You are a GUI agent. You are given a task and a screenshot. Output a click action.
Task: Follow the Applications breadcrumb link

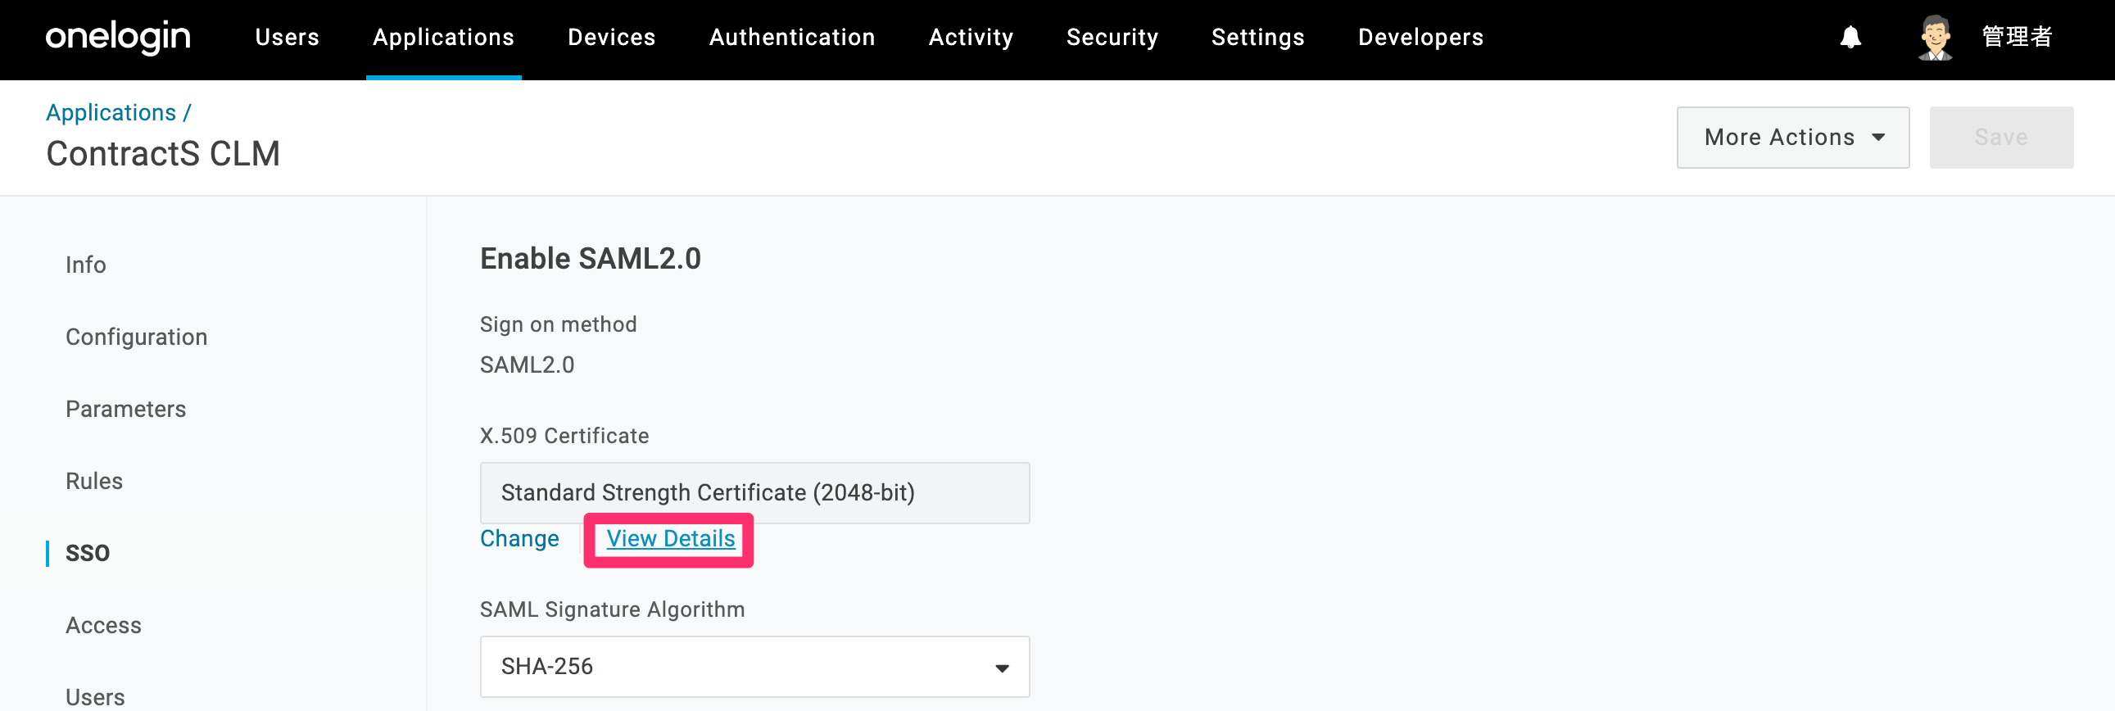pos(111,112)
